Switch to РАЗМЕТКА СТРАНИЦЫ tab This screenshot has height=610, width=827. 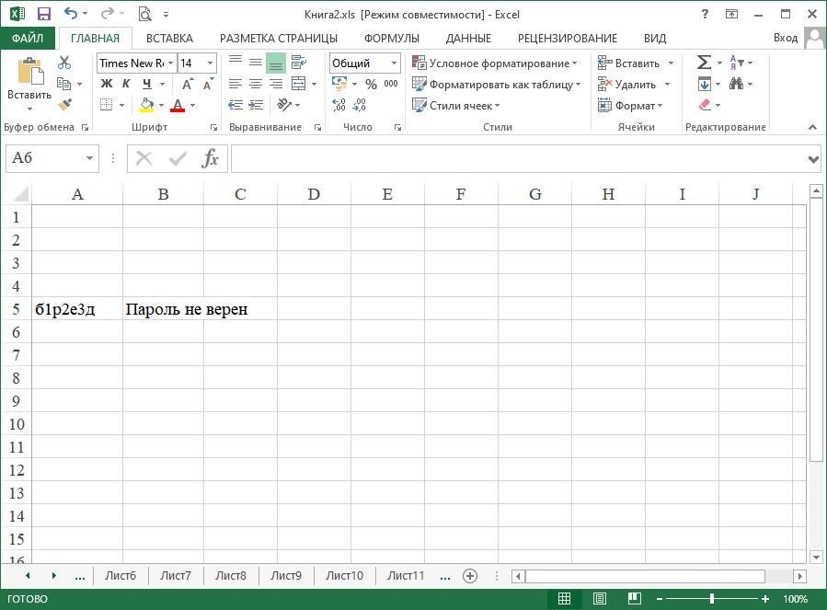pos(279,38)
